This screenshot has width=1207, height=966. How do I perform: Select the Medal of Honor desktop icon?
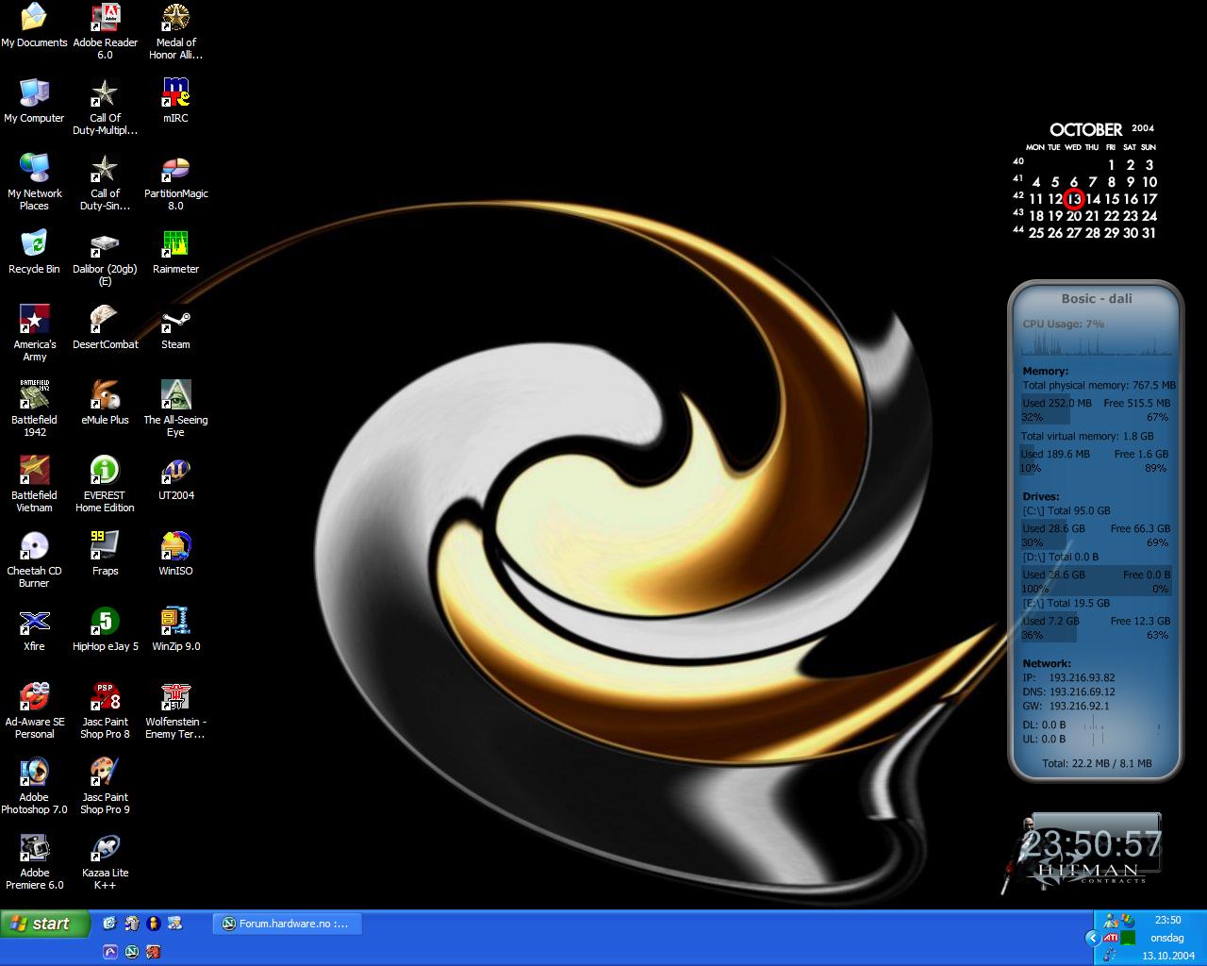coord(175,31)
